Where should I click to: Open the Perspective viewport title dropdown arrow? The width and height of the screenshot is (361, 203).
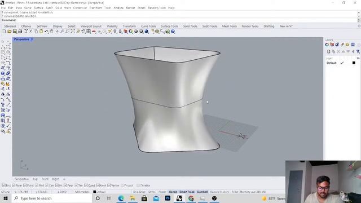click(x=32, y=39)
